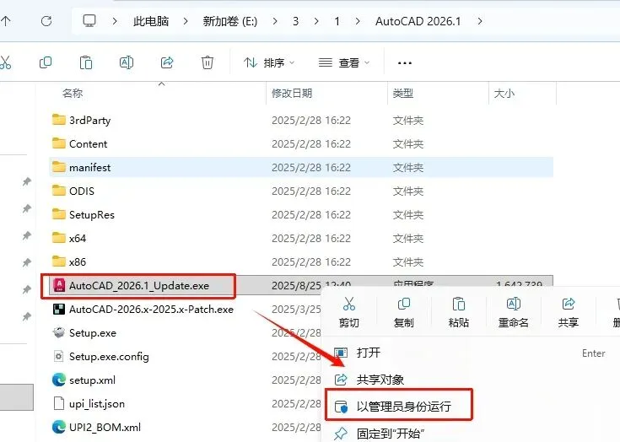Select the file name AutoCAD-2026.x-2025.x-Patch.exe
This screenshot has height=442, width=620.
coord(151,310)
